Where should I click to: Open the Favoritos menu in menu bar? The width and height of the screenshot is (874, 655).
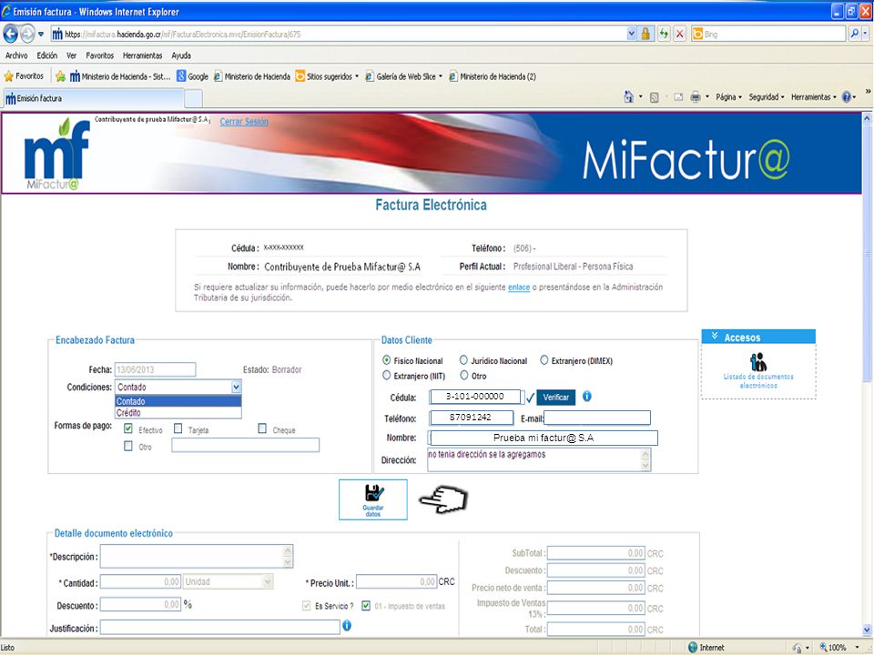[x=100, y=55]
